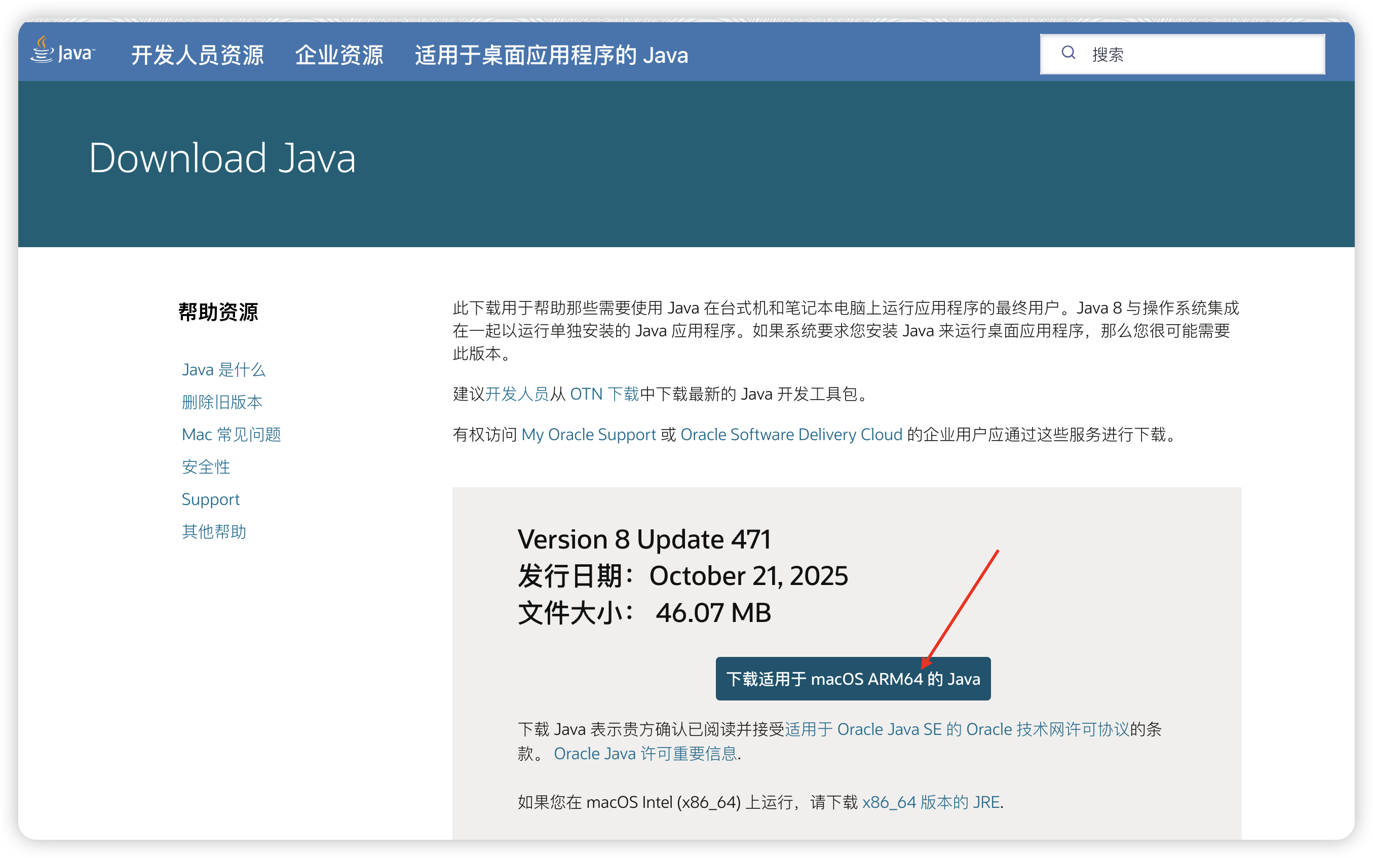
Task: Open the 安全性 sidebar link
Action: (206, 467)
